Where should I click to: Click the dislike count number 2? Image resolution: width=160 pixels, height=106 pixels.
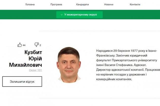[40, 45]
